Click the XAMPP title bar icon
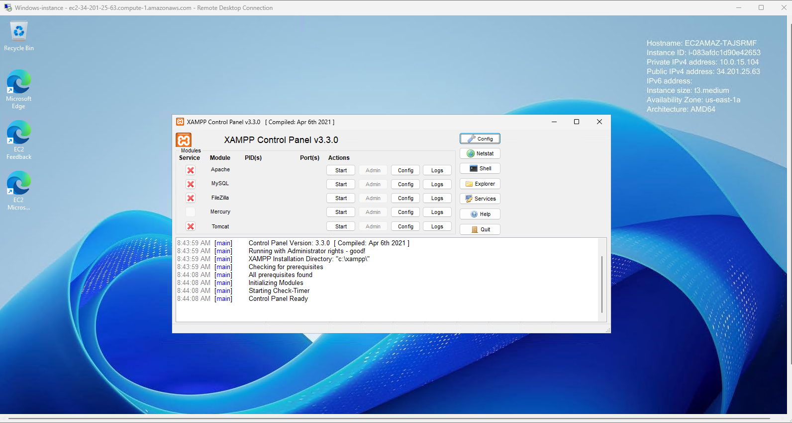Image resolution: width=792 pixels, height=423 pixels. pyautogui.click(x=180, y=122)
